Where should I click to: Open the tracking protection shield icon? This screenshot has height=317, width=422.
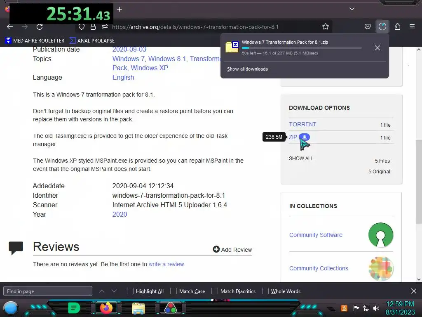coord(82,27)
